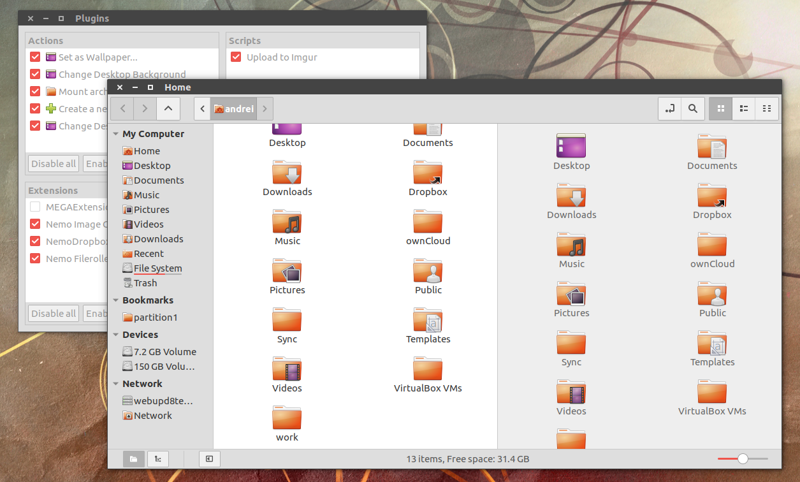800x482 pixels.
Task: Show places using the folder icon in statusbar
Action: pyautogui.click(x=133, y=458)
